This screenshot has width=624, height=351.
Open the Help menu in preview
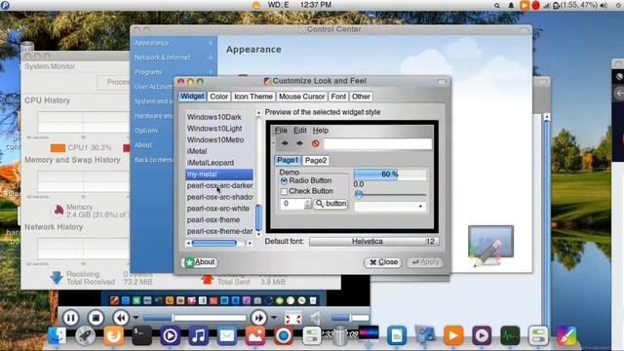pos(321,131)
